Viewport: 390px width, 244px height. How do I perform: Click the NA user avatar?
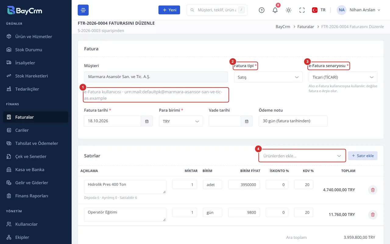(342, 10)
